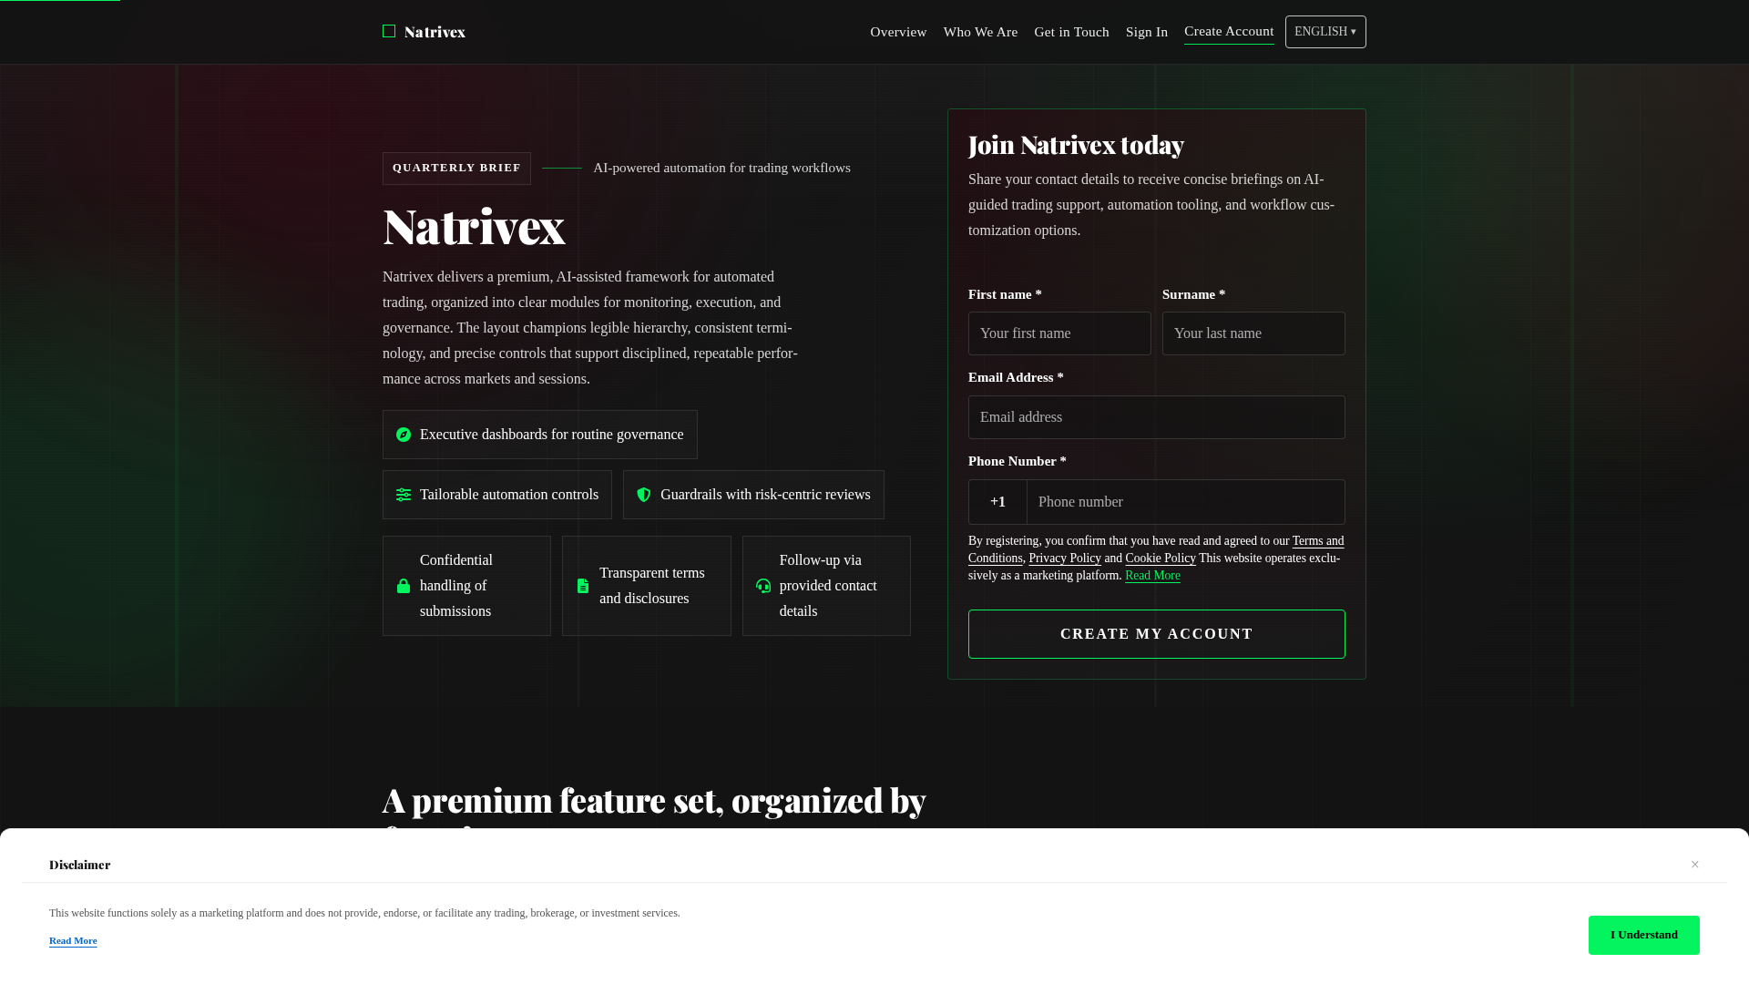The height and width of the screenshot is (984, 1749).
Task: Go to Overview in the navigation
Action: [898, 32]
